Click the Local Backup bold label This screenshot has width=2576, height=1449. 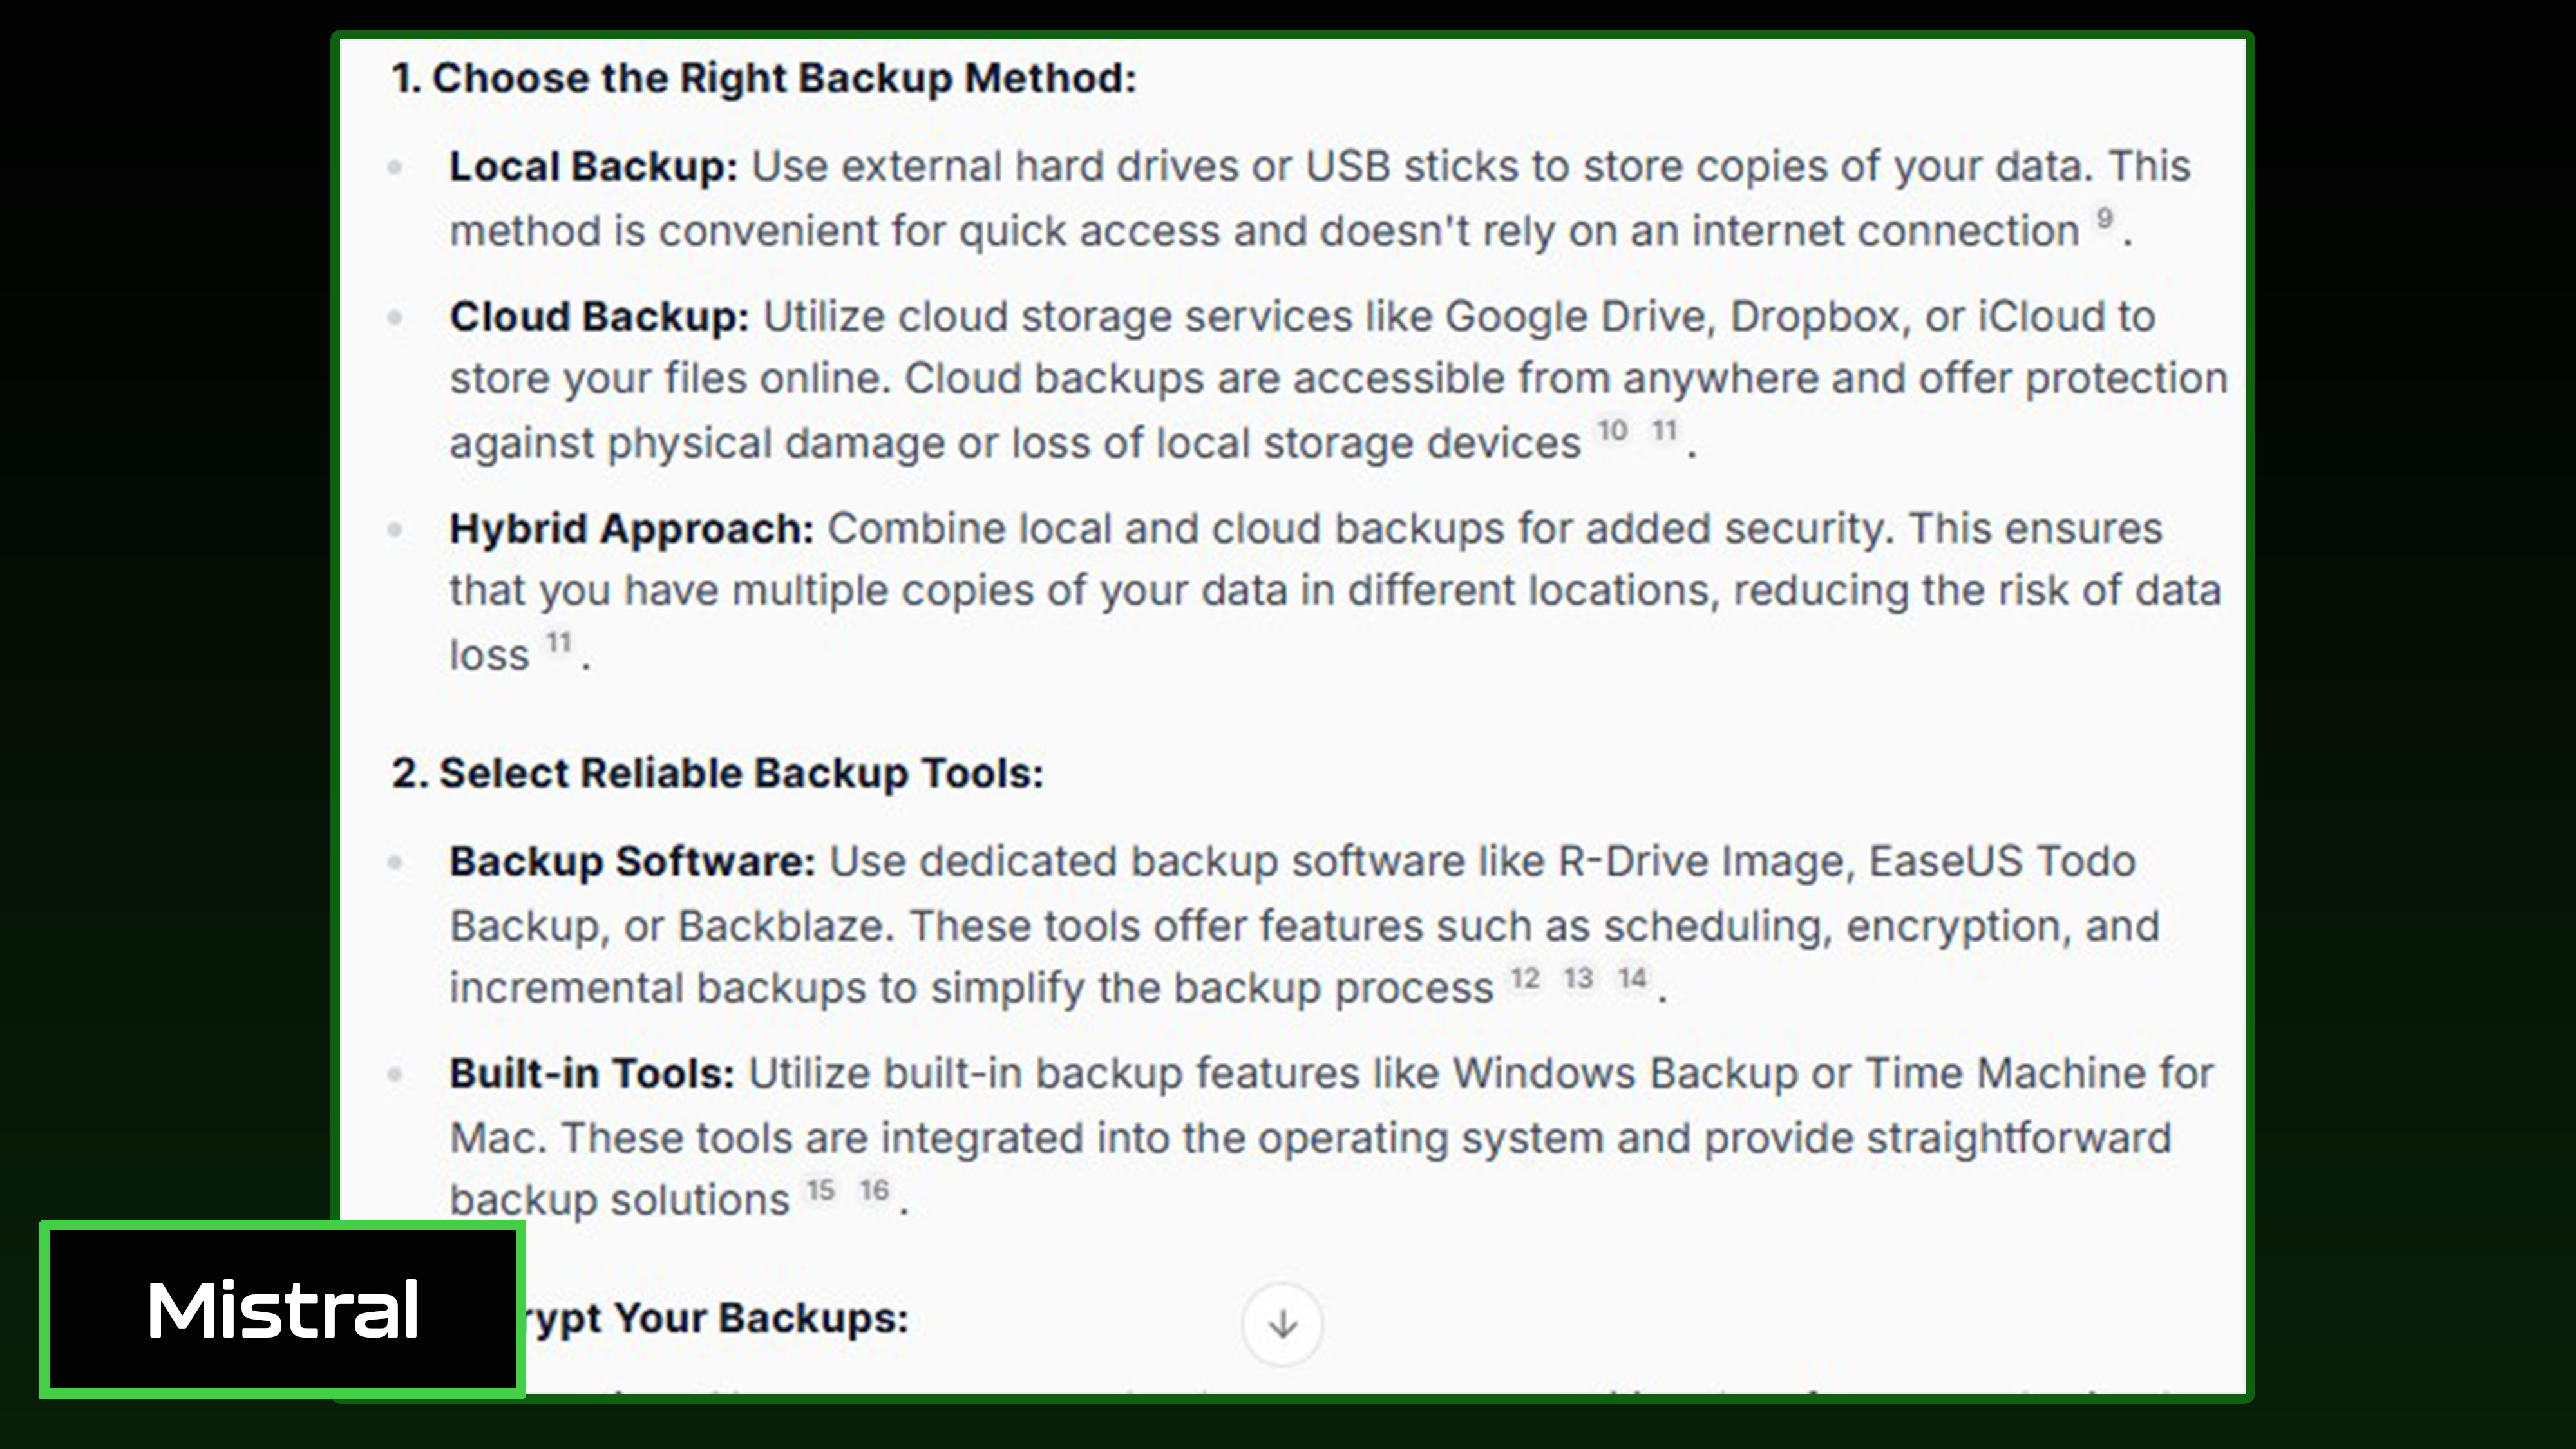click(x=593, y=167)
